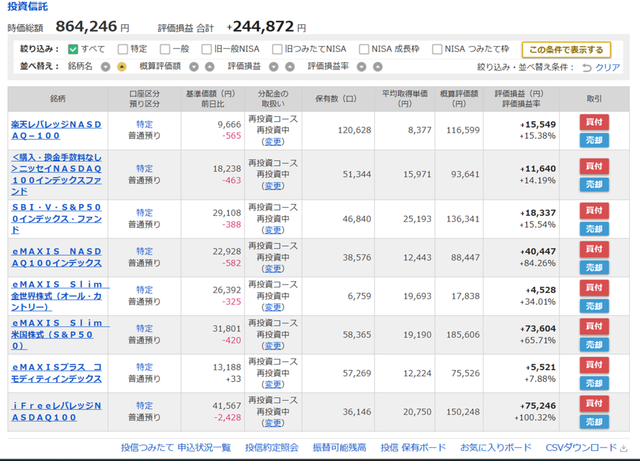Sort 評価損益率 in ascending order
This screenshot has height=461, width=640.
pos(378,67)
